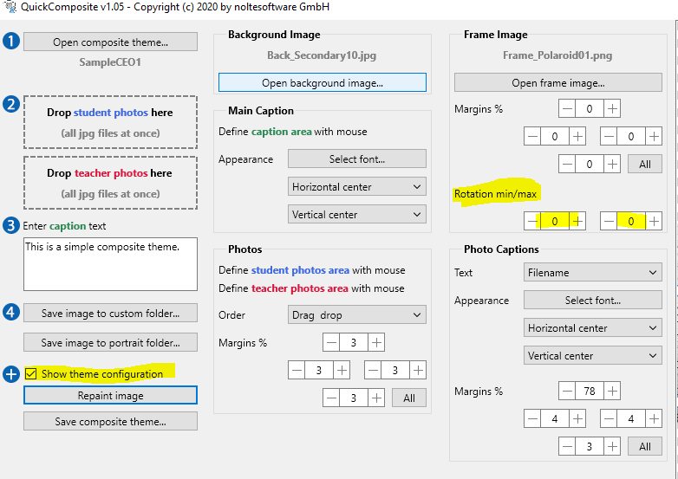Click All button in Frame Image margins
The image size is (678, 479).
click(x=645, y=164)
